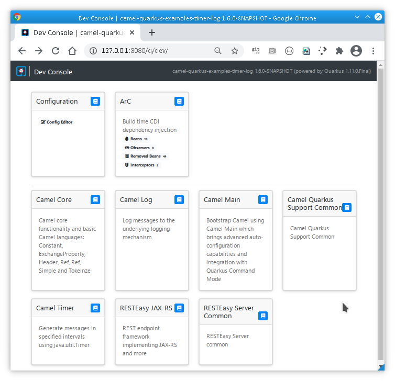The height and width of the screenshot is (381, 395).
Task: Click the page vertical scrollbar
Action: 380,209
